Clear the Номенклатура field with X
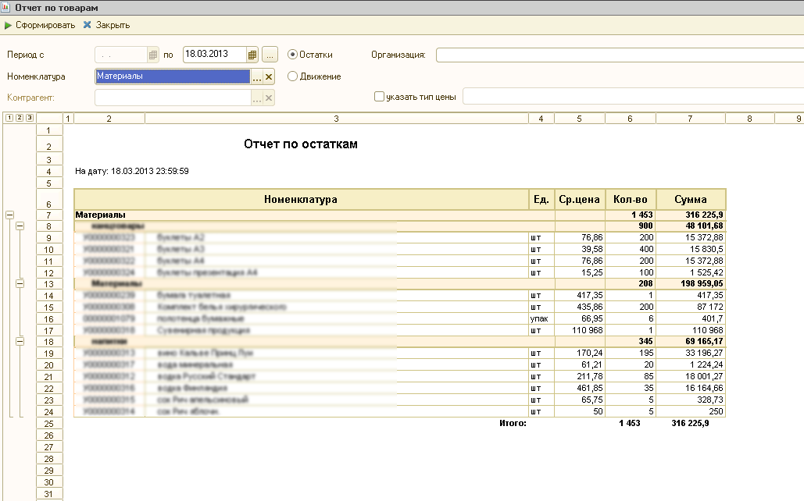This screenshot has height=501, width=804. pyautogui.click(x=269, y=76)
